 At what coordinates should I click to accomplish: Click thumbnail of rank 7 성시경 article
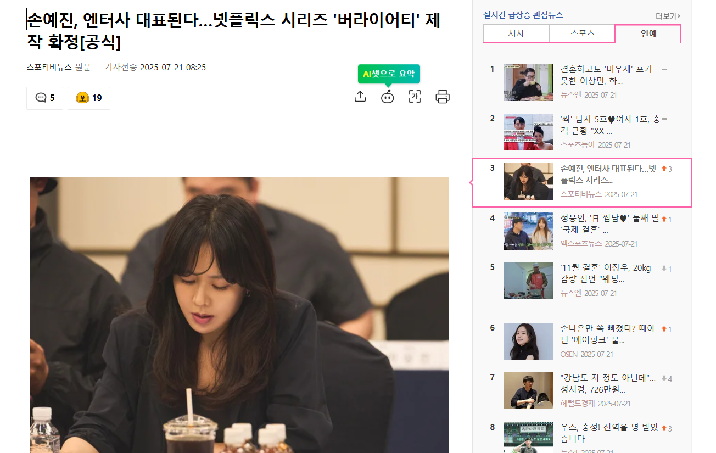click(528, 390)
